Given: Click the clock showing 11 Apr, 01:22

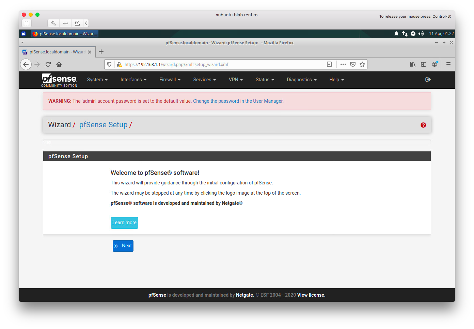Looking at the screenshot, I should pos(441,34).
